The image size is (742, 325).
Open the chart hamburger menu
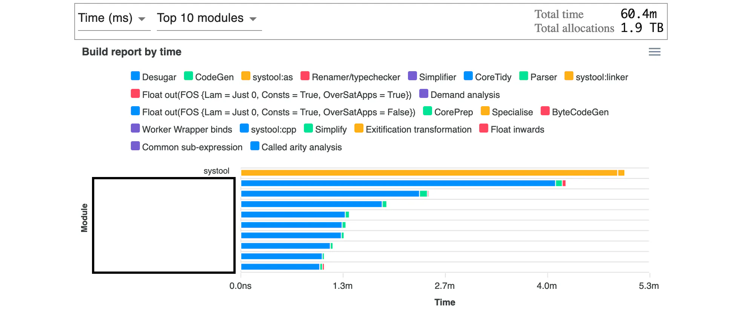pos(654,52)
